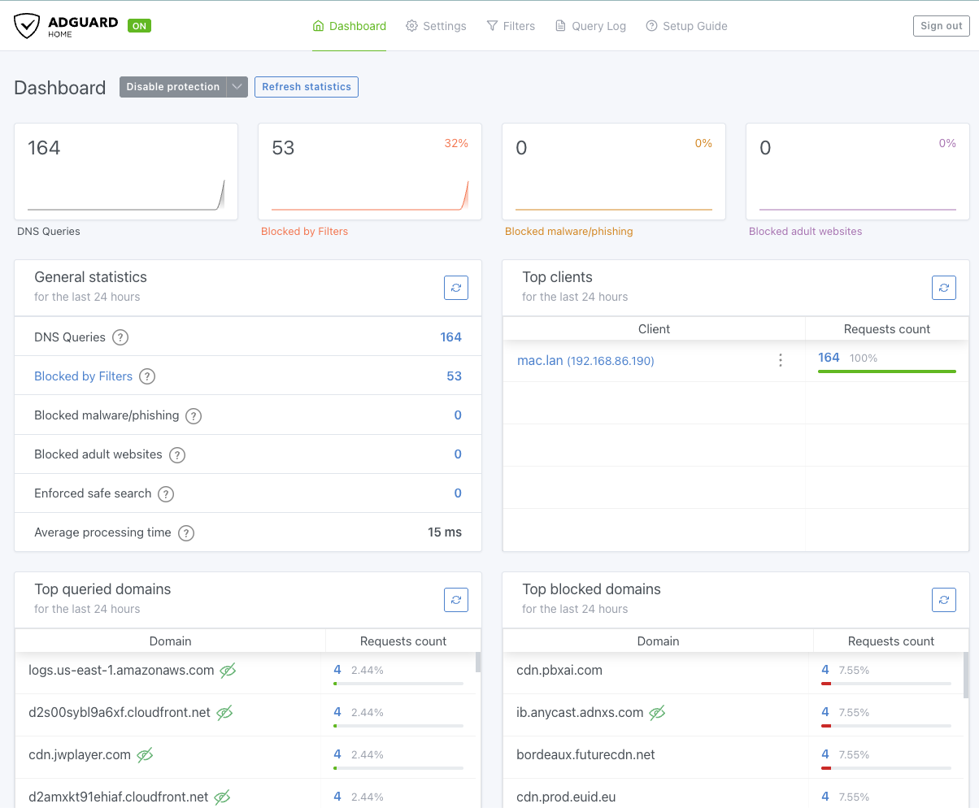Click the DNS Queries count 164 in General statistics
The width and height of the screenshot is (979, 808).
click(x=450, y=337)
